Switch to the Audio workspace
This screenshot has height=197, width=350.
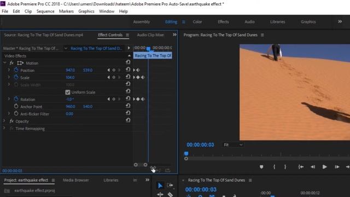coord(249,22)
